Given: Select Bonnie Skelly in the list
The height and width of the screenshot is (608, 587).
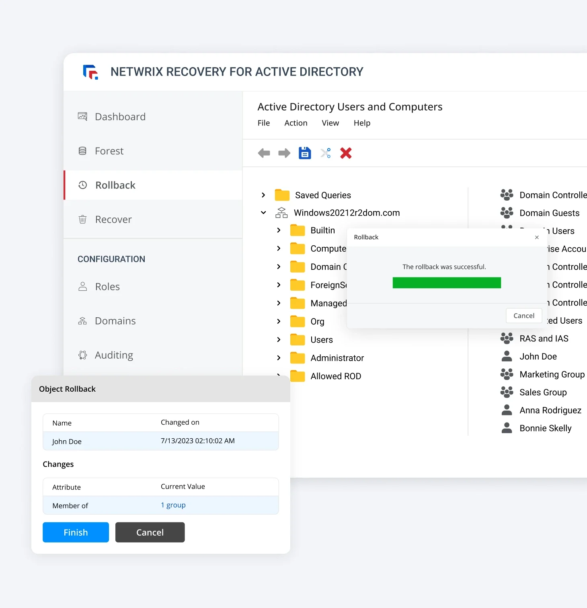Looking at the screenshot, I should (x=546, y=428).
